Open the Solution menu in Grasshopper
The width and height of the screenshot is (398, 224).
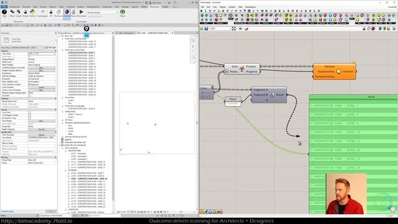232,7
